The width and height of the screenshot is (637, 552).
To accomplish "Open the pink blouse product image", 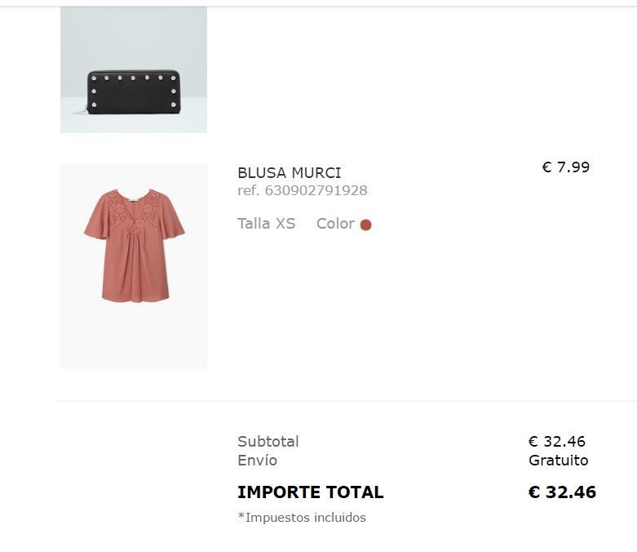I will [x=134, y=265].
